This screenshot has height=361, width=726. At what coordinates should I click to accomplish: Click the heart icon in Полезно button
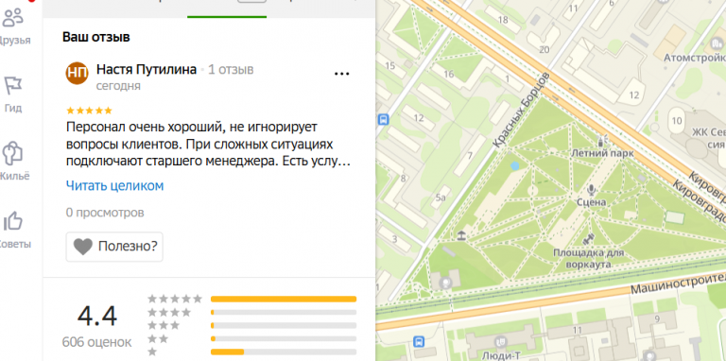pyautogui.click(x=83, y=247)
